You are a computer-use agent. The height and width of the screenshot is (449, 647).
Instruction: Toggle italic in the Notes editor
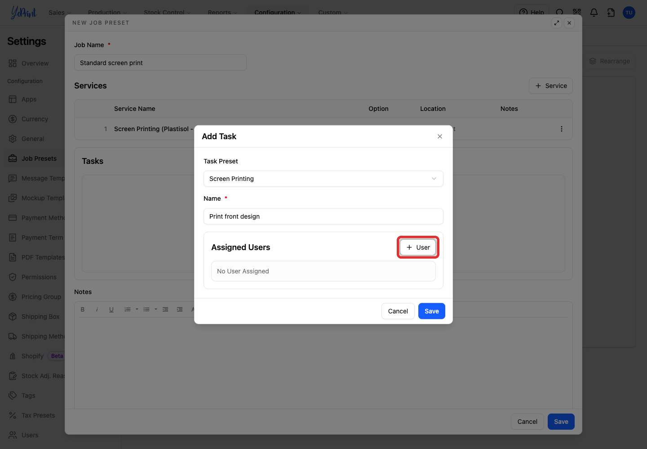coord(97,309)
